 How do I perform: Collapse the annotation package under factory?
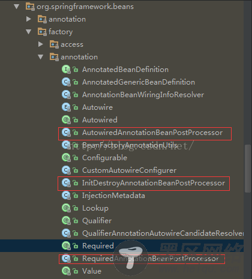(x=41, y=57)
